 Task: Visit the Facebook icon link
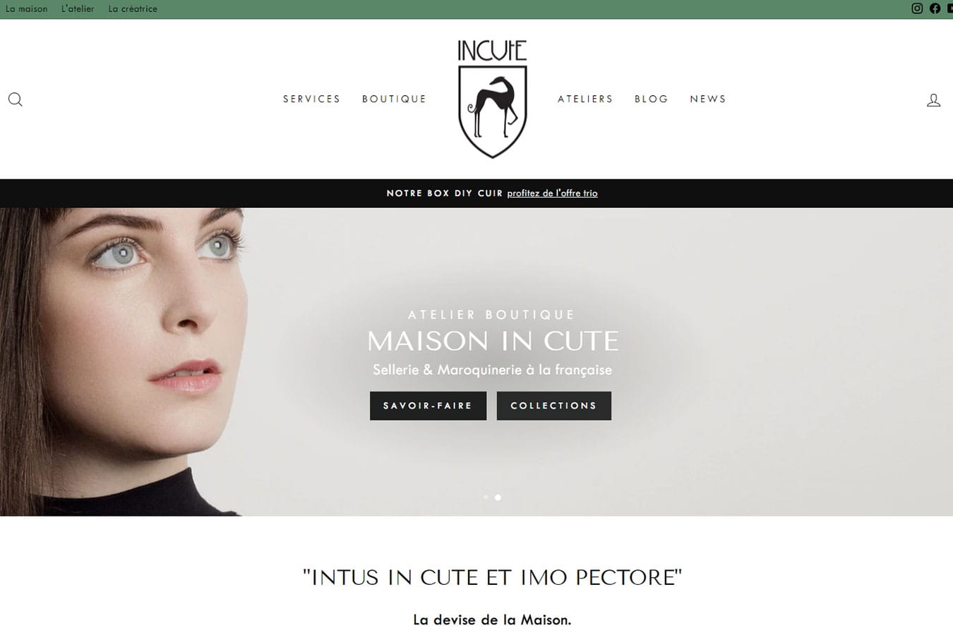coord(935,8)
